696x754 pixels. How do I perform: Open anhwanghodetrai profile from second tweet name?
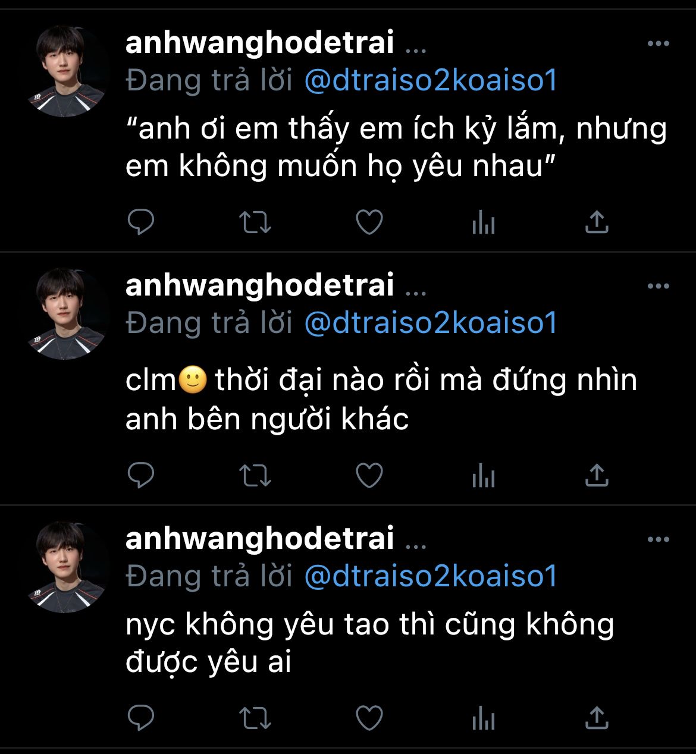pyautogui.click(x=260, y=285)
